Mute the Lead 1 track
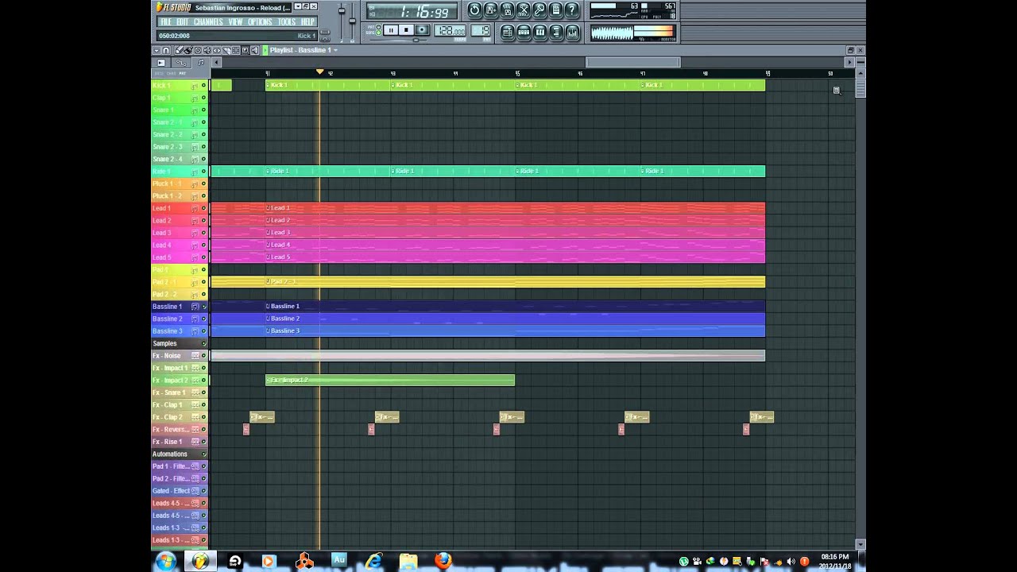The height and width of the screenshot is (572, 1017). [x=203, y=208]
